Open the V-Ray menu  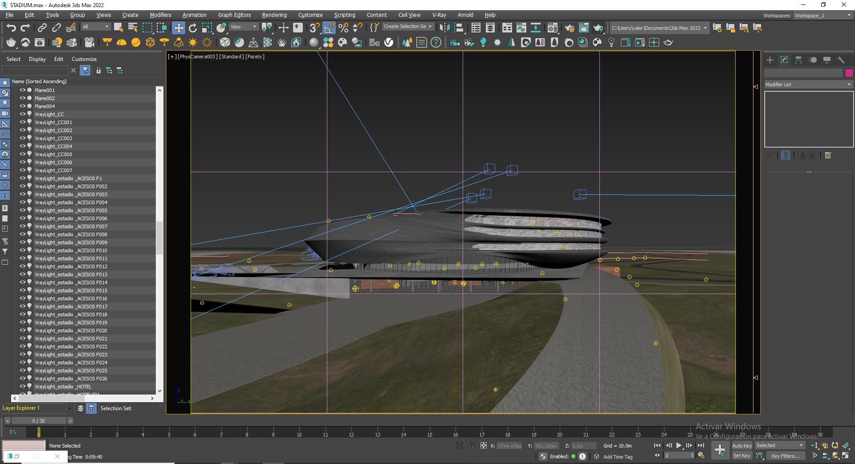(439, 15)
